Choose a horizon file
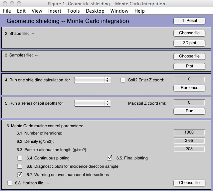Viewport: 213px width, 191px height. tap(189, 183)
